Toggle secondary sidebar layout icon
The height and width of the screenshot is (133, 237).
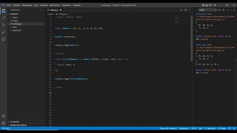pyautogui.click(x=210, y=5)
